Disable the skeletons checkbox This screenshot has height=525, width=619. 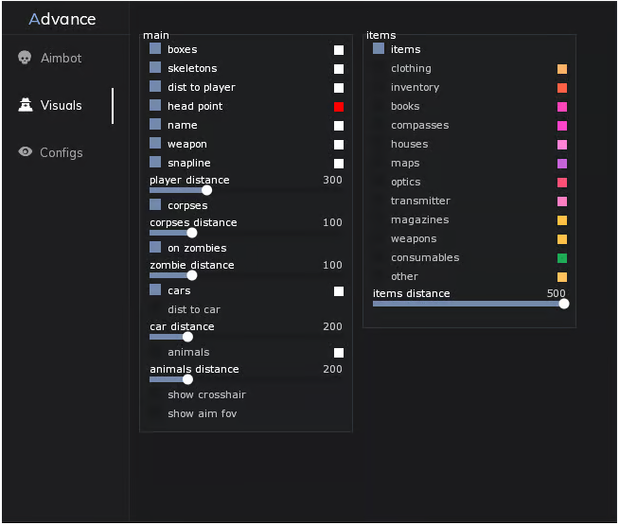tap(155, 67)
